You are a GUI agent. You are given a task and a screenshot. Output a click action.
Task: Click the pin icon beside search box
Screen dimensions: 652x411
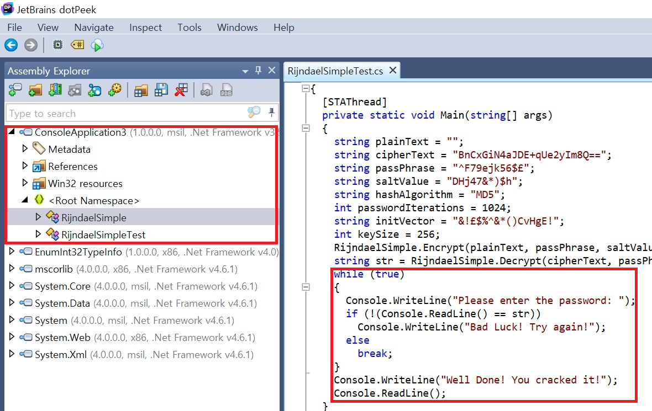tap(271, 112)
